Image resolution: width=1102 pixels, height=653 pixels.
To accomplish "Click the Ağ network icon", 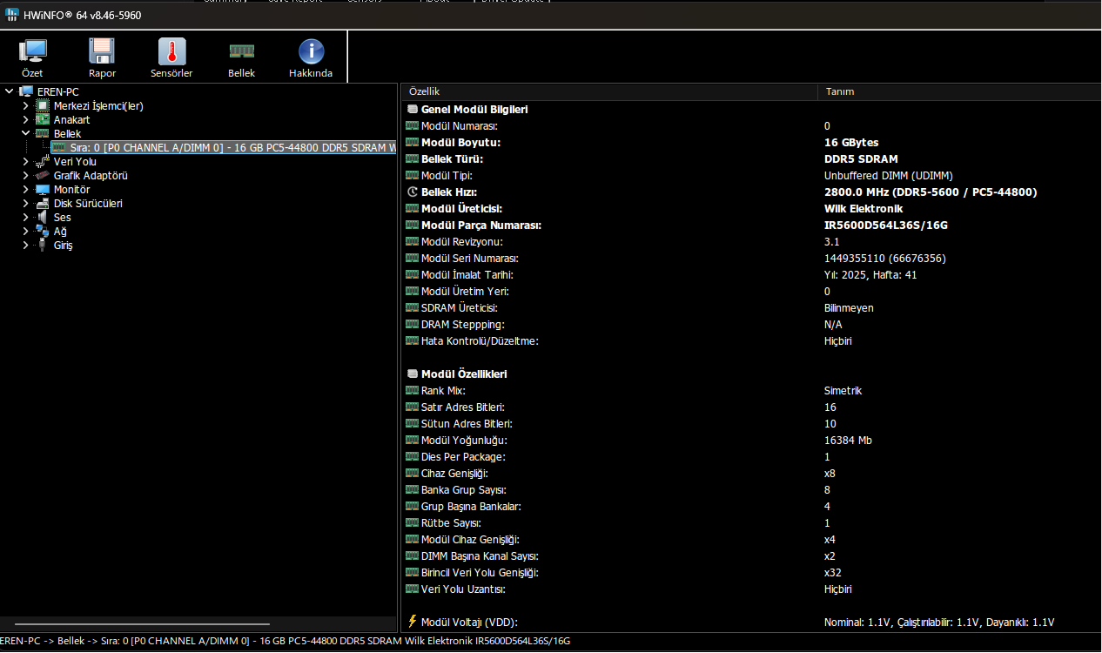I will pyautogui.click(x=43, y=231).
